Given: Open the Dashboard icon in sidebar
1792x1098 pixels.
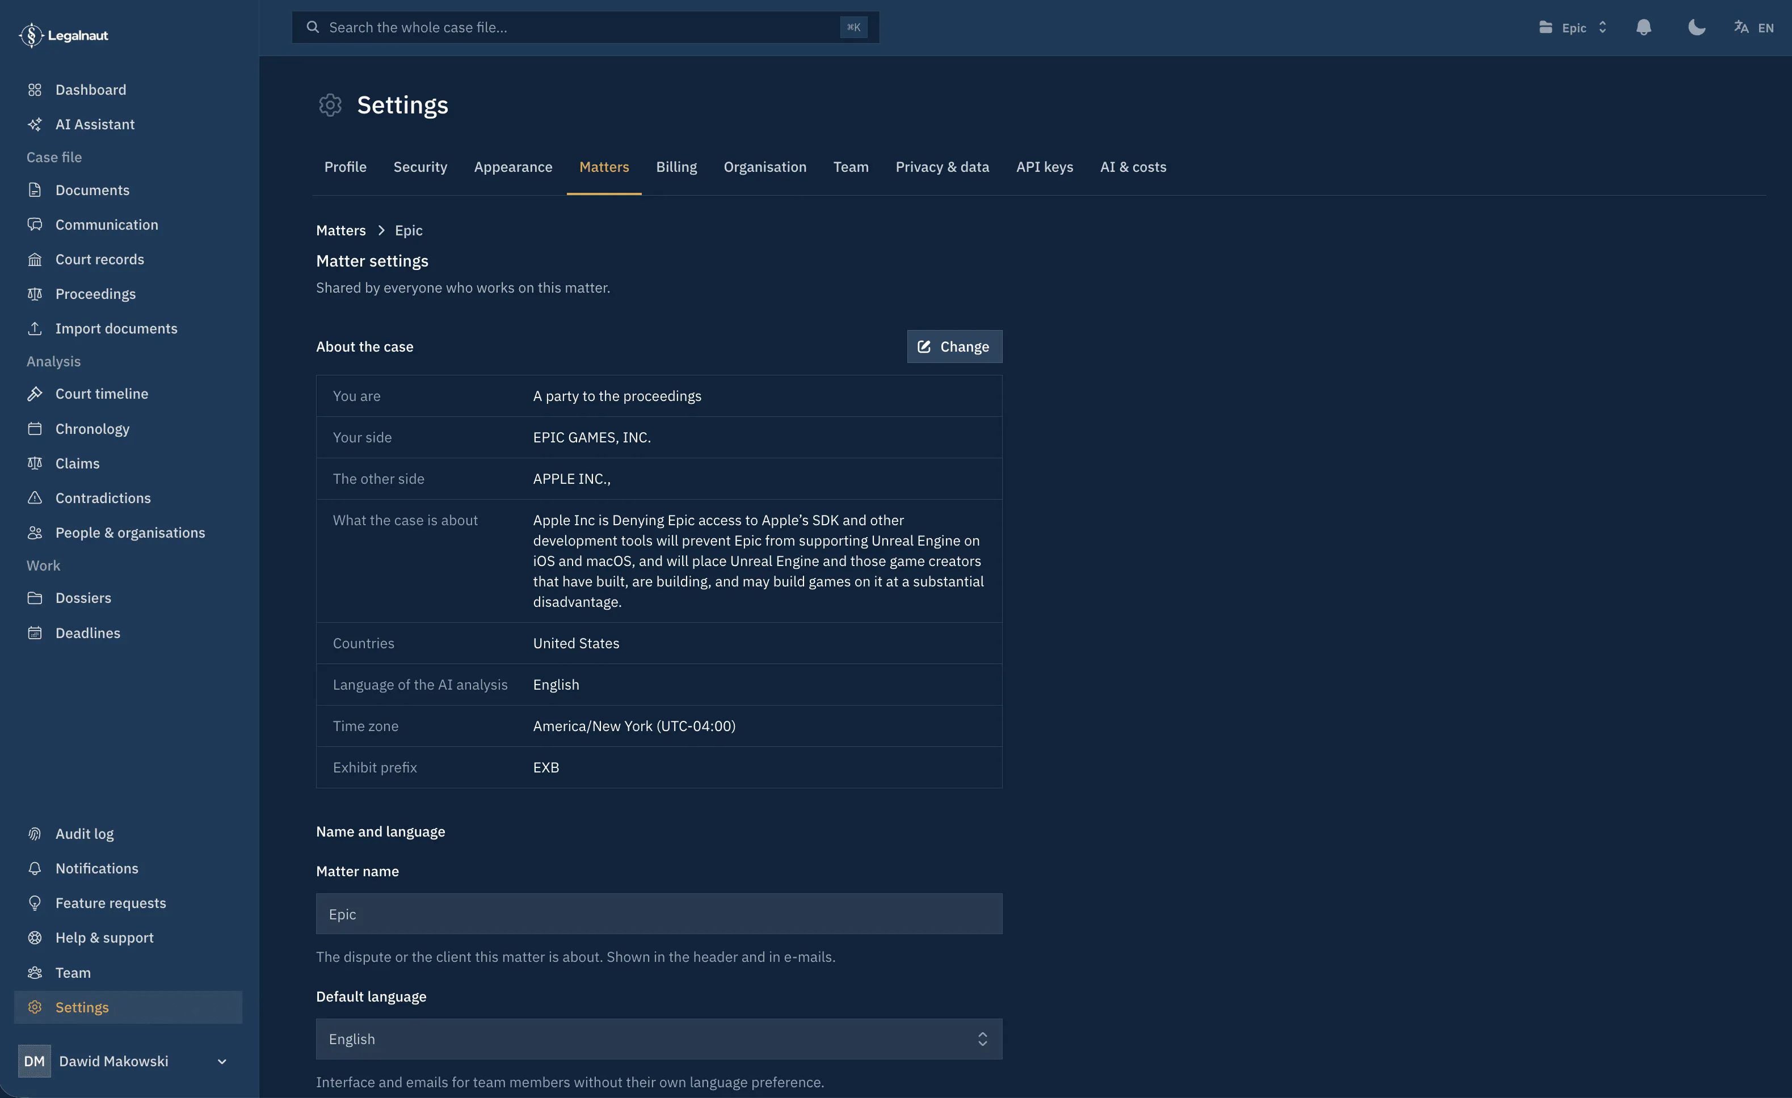Looking at the screenshot, I should [x=34, y=90].
